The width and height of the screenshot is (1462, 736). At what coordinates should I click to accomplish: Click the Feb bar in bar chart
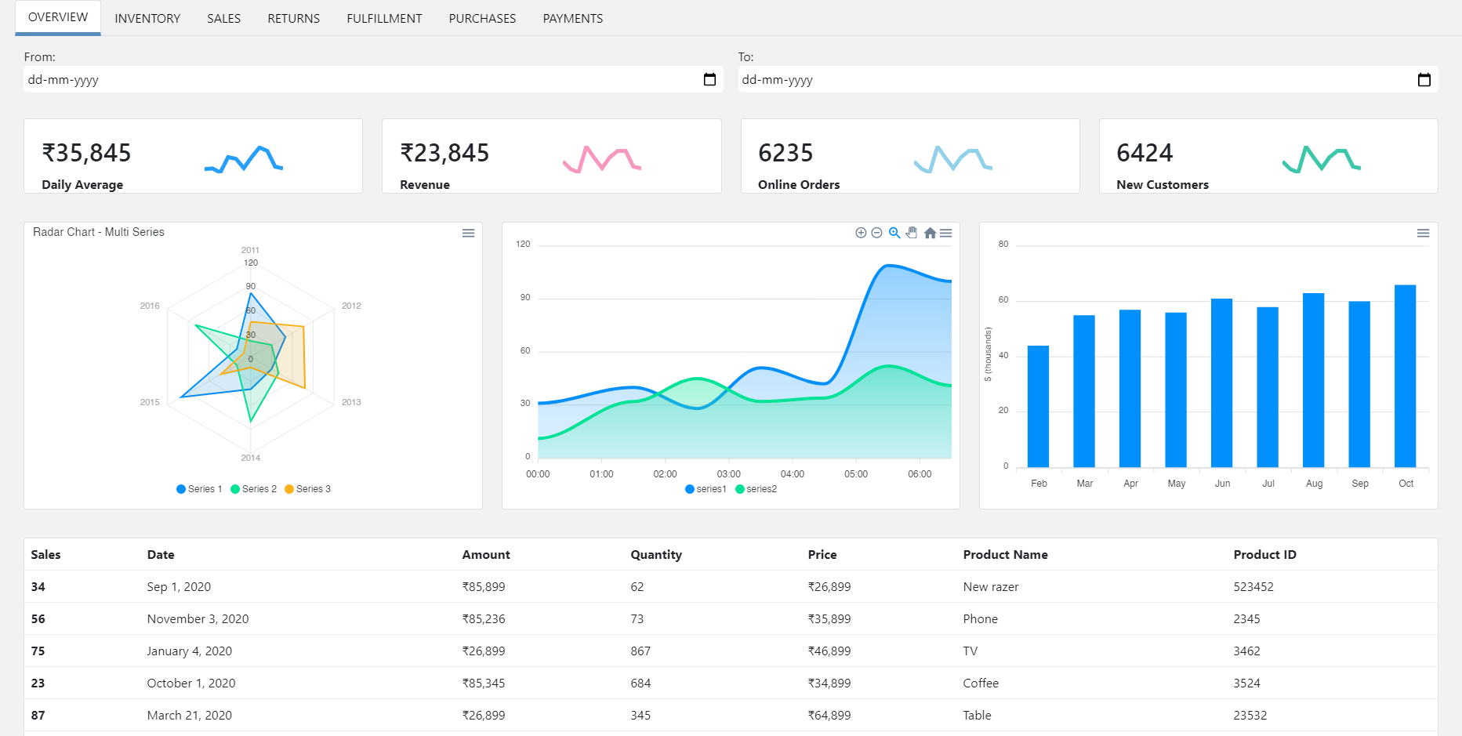(x=1038, y=407)
